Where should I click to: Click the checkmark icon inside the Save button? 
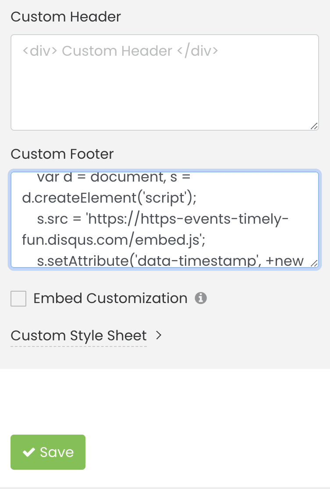point(29,452)
